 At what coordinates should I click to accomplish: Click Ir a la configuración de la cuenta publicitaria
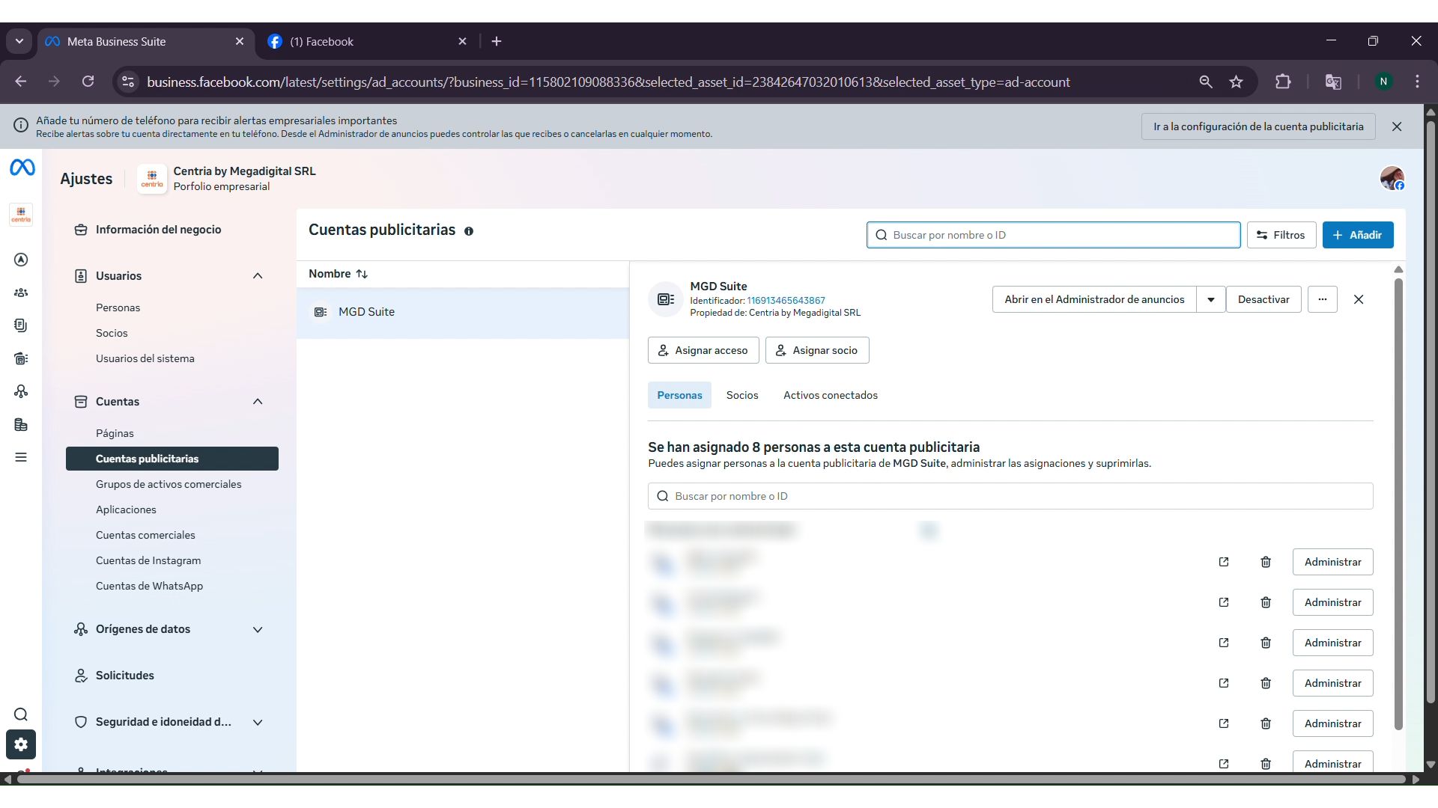click(1258, 126)
